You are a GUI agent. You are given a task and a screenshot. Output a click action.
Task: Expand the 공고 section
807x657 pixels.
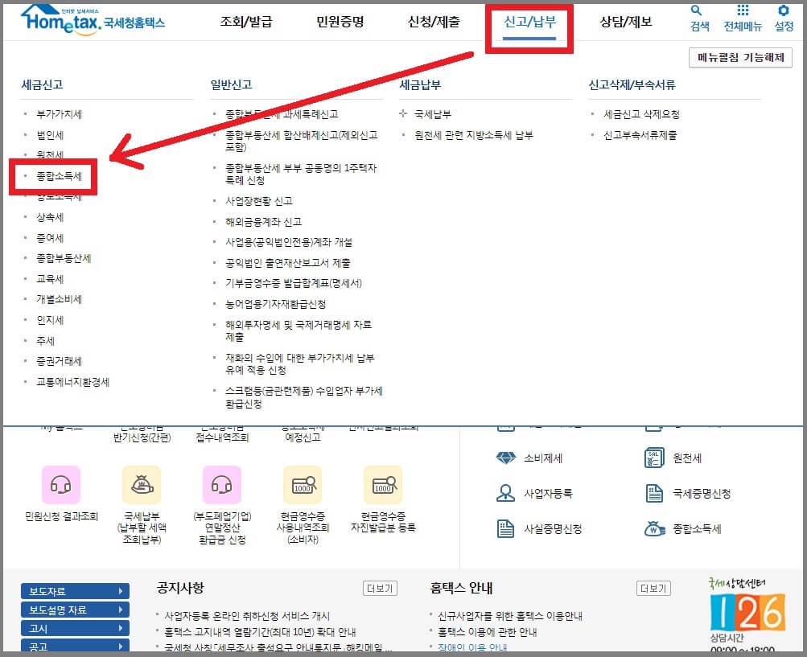[x=74, y=645]
